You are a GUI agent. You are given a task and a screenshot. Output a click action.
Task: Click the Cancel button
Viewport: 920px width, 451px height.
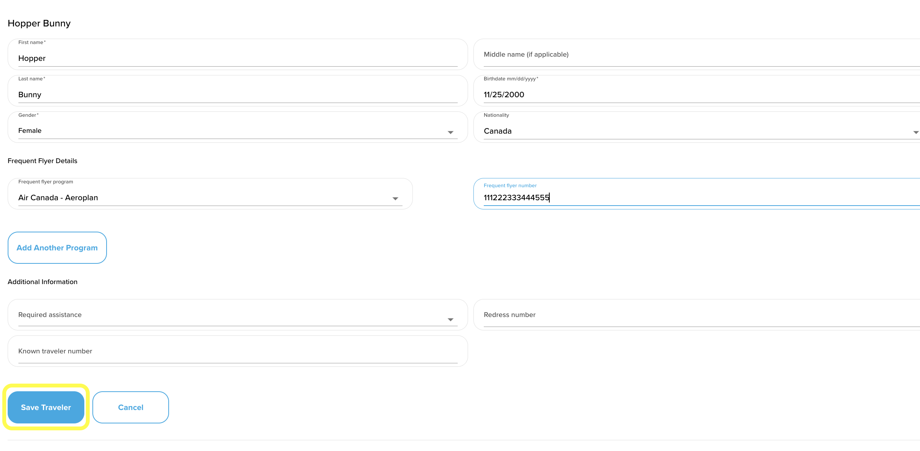point(131,407)
